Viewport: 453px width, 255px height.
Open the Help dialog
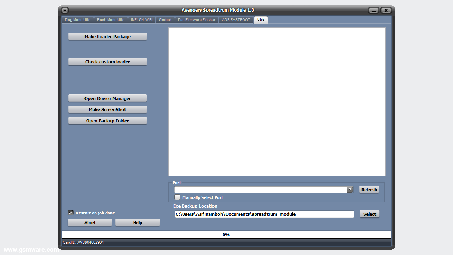[137, 222]
